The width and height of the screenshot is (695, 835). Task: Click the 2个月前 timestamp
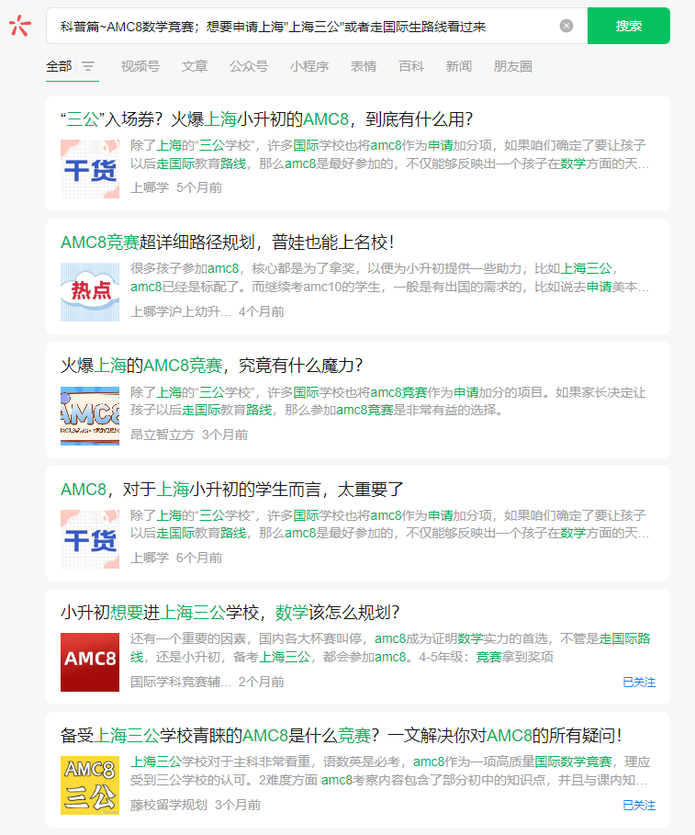click(x=262, y=682)
